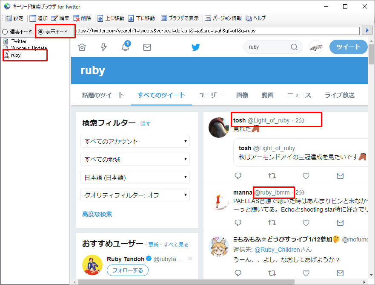375x285 pixels.
Task: Send tosh's tweet via message icon
Action: 340,176
